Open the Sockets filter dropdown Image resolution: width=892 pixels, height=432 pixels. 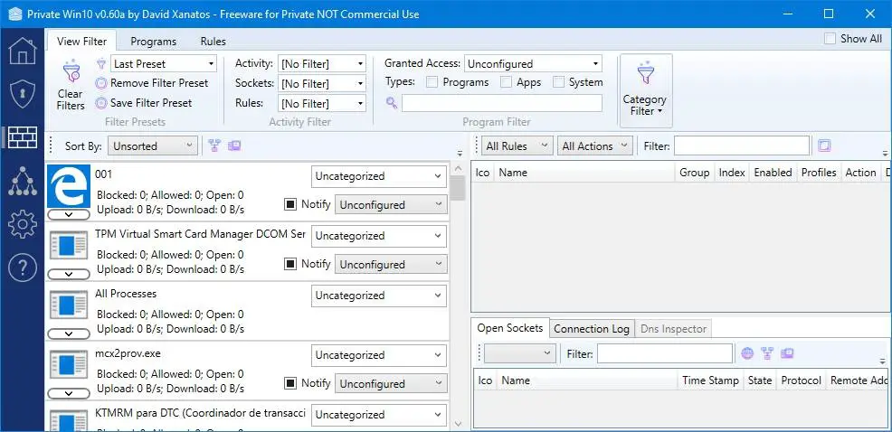(322, 83)
